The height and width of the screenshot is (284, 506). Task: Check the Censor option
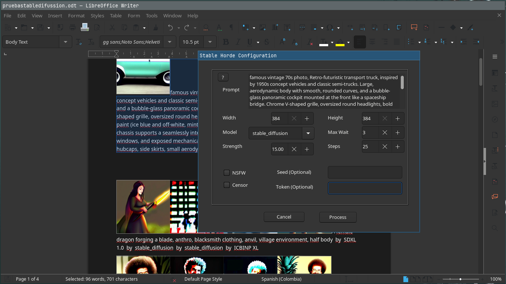(x=226, y=185)
